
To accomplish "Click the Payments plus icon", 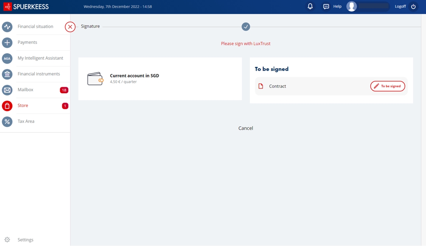I will pos(7,43).
